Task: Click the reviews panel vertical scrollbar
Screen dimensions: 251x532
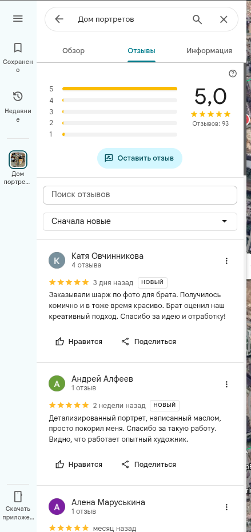Action: [x=245, y=119]
